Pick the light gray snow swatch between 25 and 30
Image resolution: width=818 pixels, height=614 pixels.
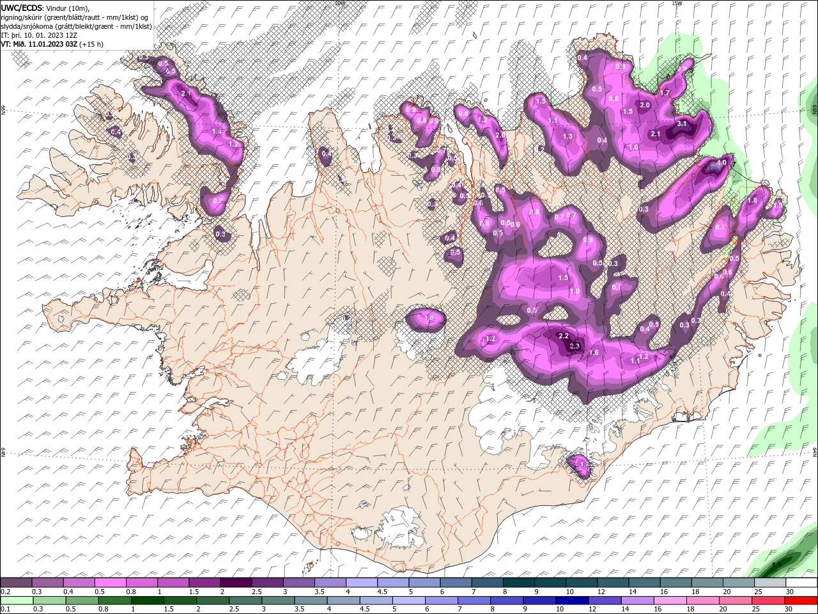tap(769, 583)
